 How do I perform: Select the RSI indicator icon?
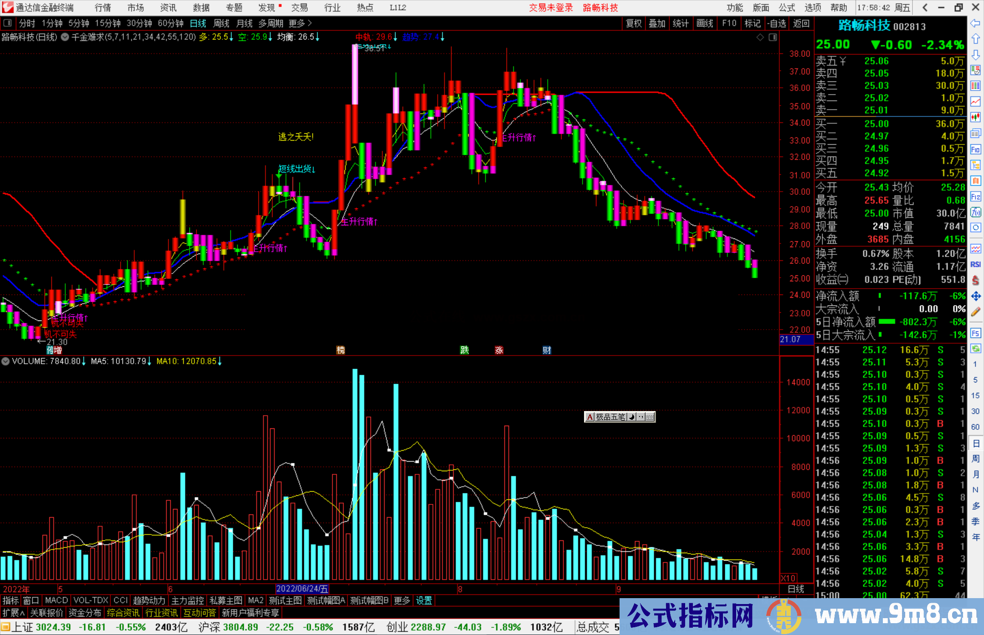975,264
